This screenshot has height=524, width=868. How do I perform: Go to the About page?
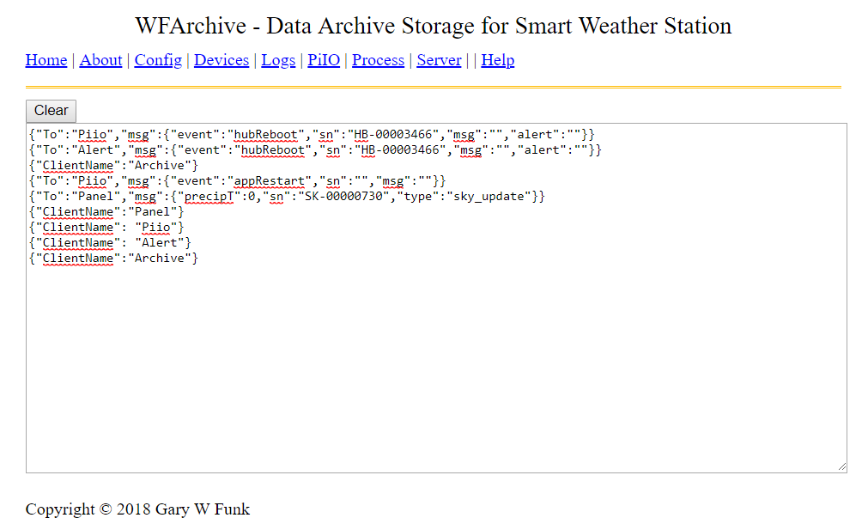click(100, 60)
